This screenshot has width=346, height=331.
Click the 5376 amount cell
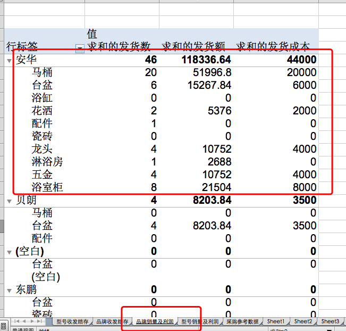point(220,111)
